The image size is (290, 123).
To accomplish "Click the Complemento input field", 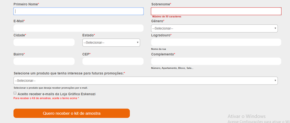I will coord(216,61).
